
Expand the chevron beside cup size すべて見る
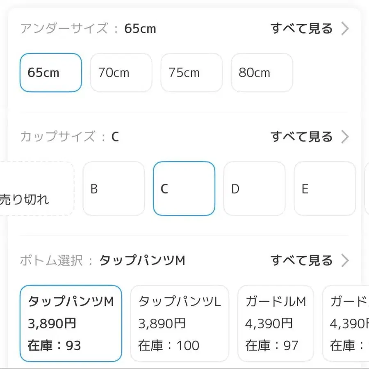346,136
